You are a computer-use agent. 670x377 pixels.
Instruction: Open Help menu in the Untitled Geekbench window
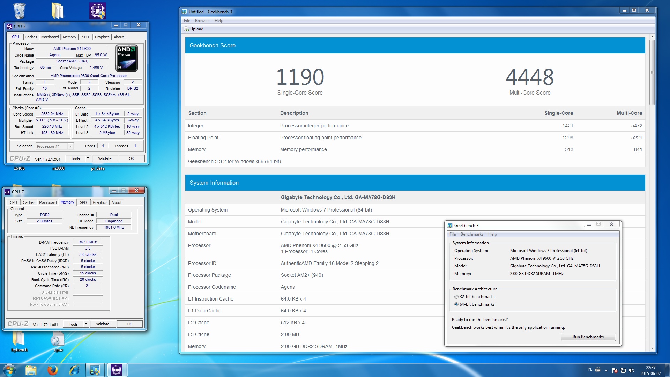click(x=219, y=21)
